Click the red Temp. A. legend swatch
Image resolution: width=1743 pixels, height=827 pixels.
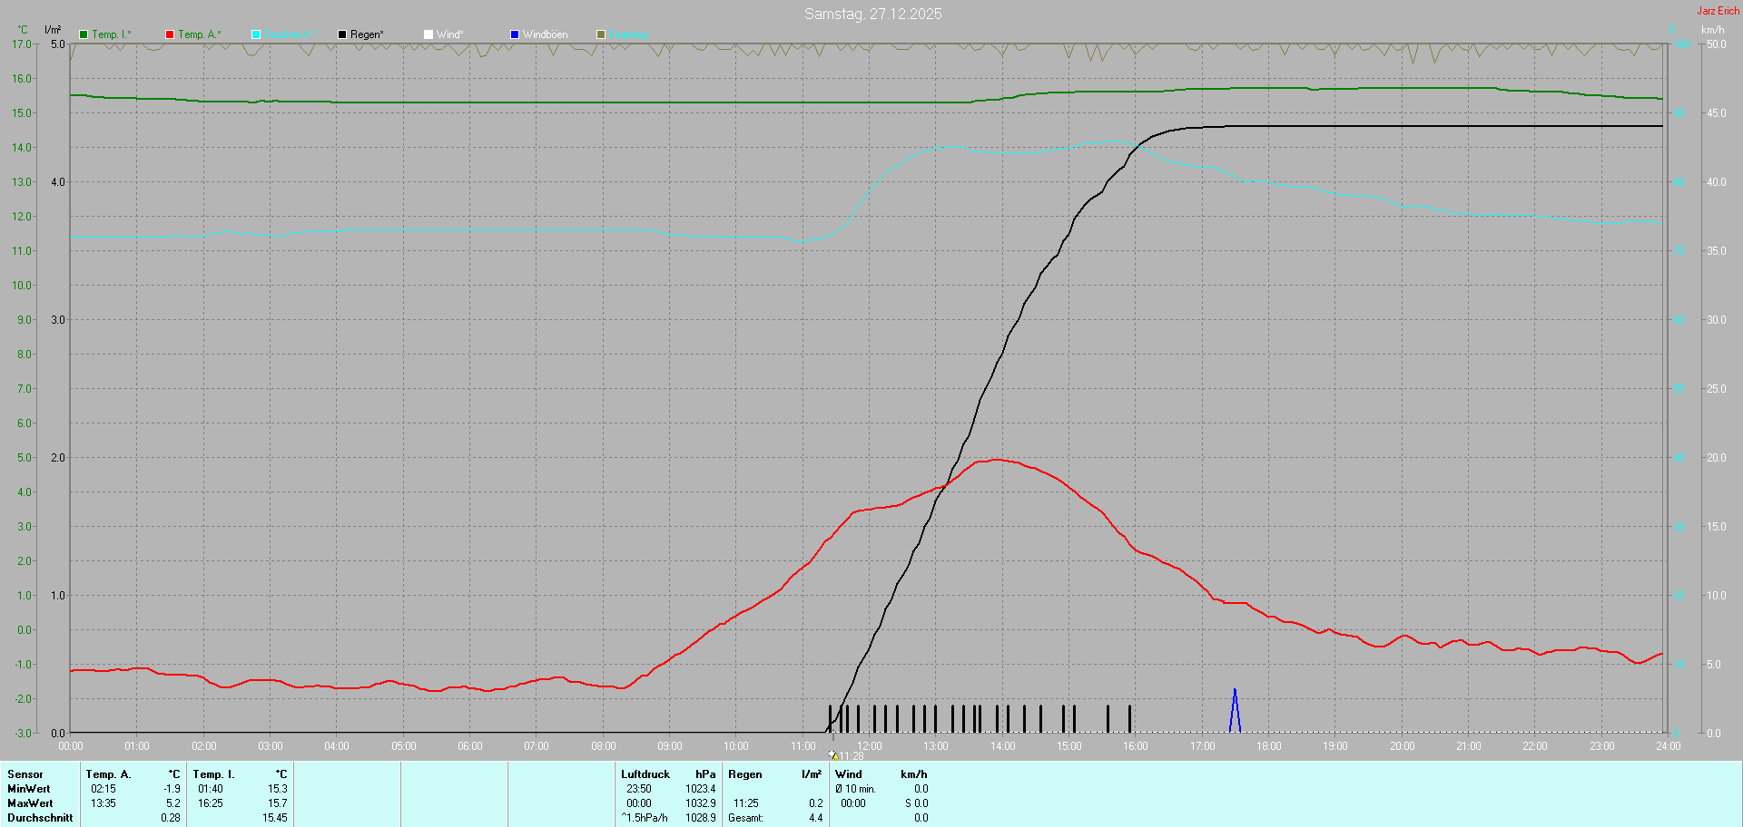click(170, 34)
